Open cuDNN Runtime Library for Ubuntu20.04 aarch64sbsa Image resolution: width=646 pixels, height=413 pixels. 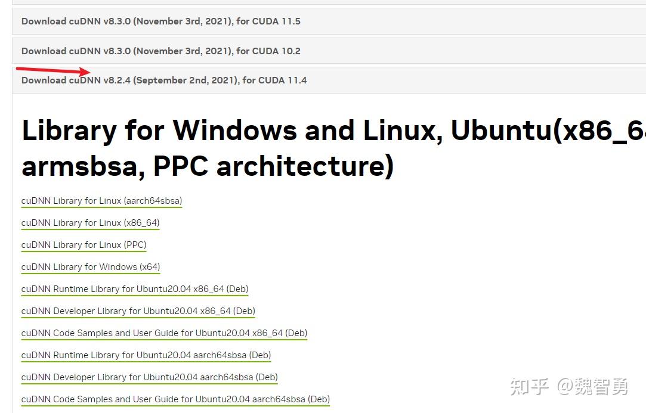pos(146,355)
